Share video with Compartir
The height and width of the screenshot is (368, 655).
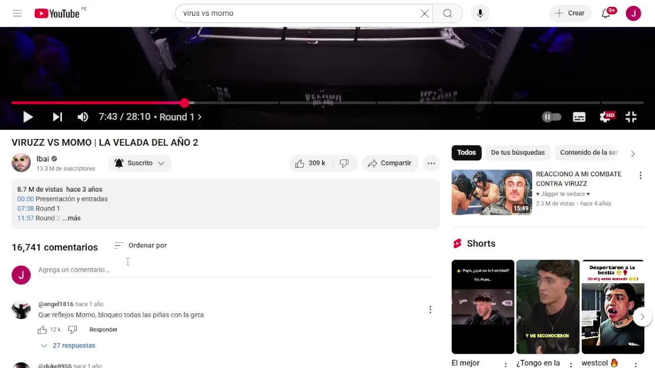[390, 163]
